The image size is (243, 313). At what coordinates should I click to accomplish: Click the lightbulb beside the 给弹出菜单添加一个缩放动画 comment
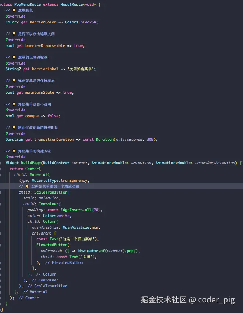click(27, 187)
